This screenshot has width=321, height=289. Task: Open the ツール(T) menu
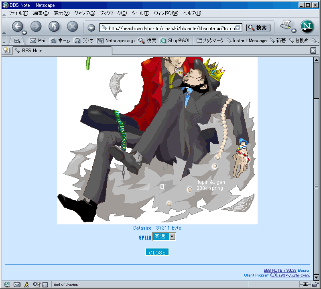[140, 13]
